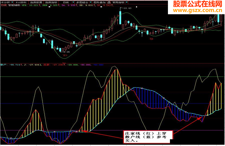Expand the 多图组合 multi-chart dropdown
The width and height of the screenshot is (225, 146).
[x=91, y=2]
